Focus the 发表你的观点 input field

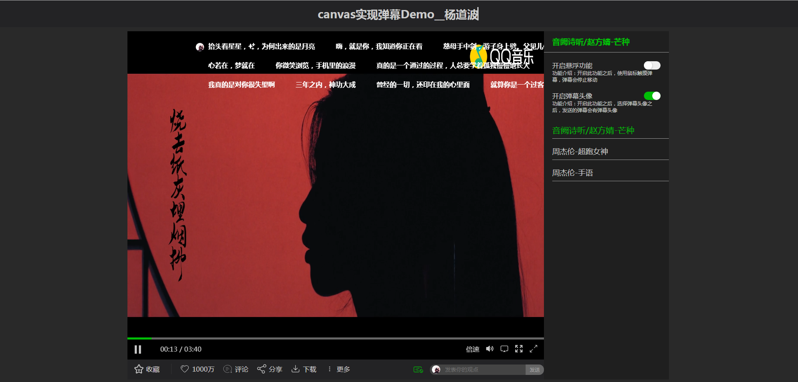tap(483, 370)
